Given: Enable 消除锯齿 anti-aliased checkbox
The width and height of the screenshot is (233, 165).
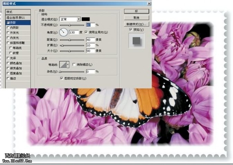Looking at the screenshot, I should click(x=74, y=65).
